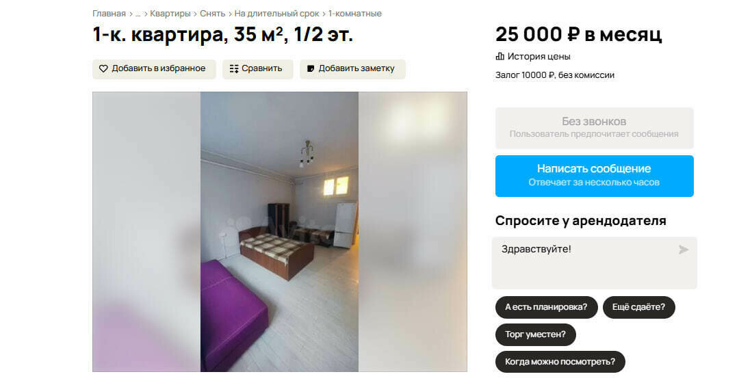Screen dimensions: 739x383
Task: Select the Торг уместен? quick question
Action: (x=535, y=334)
